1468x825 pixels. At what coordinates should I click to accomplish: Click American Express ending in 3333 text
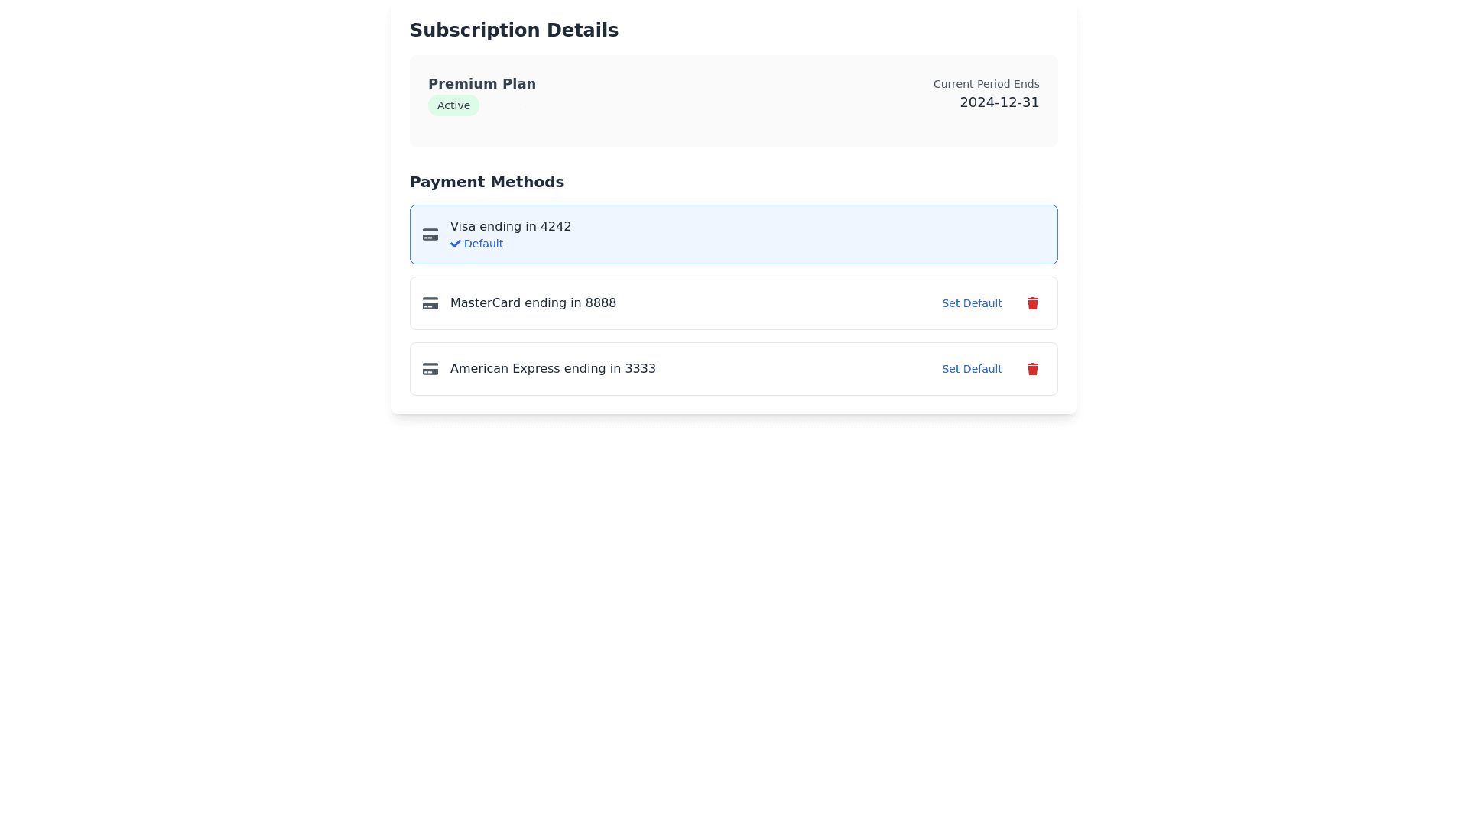[553, 369]
